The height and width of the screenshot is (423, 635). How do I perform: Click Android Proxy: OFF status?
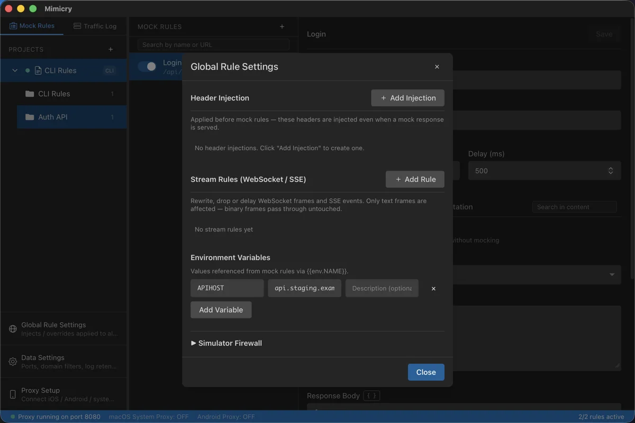(x=226, y=417)
